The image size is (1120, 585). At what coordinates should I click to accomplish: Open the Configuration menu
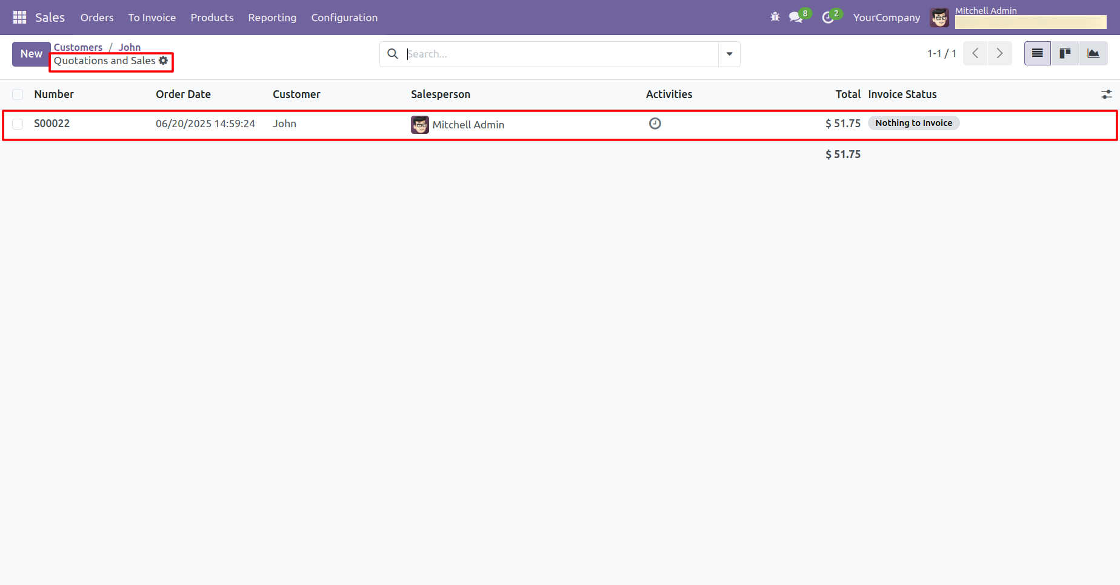[x=344, y=18]
